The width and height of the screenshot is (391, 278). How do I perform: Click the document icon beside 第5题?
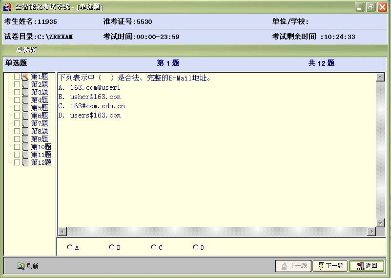[25, 108]
